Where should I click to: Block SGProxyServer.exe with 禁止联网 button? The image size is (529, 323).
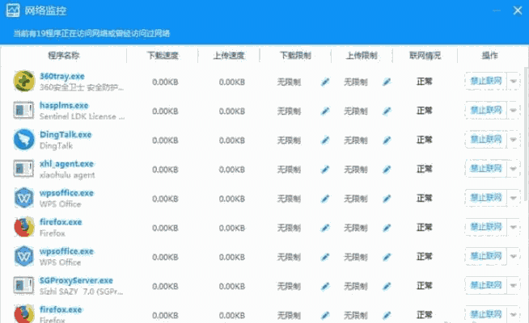486,286
